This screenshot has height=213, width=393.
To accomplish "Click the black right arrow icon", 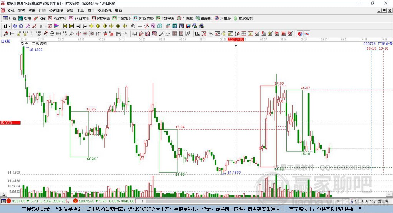I will (85, 26).
